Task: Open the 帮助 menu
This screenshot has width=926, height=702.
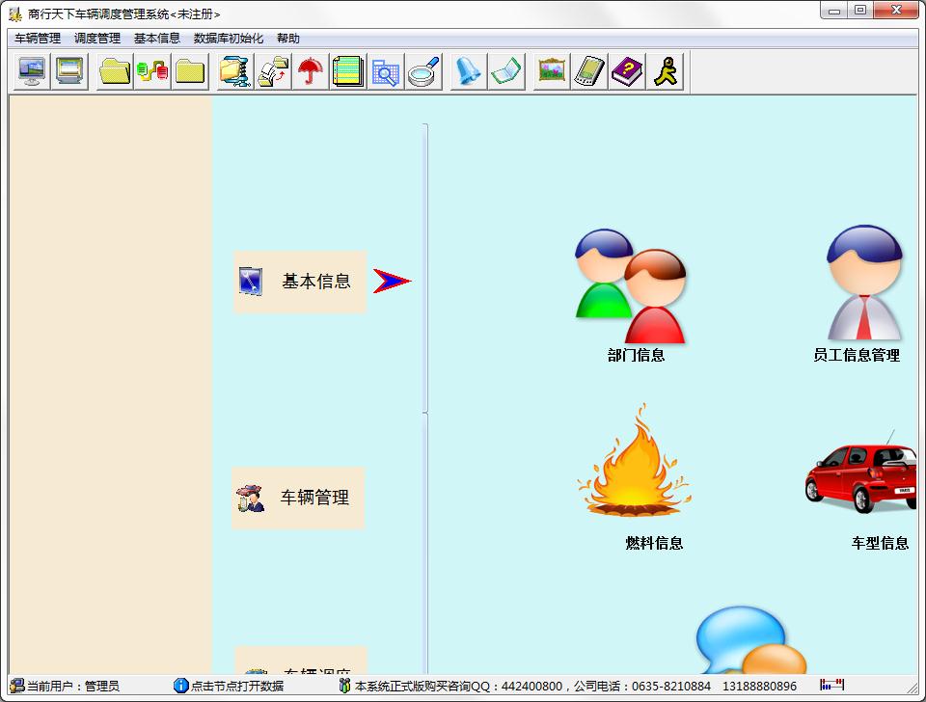Action: tap(288, 39)
